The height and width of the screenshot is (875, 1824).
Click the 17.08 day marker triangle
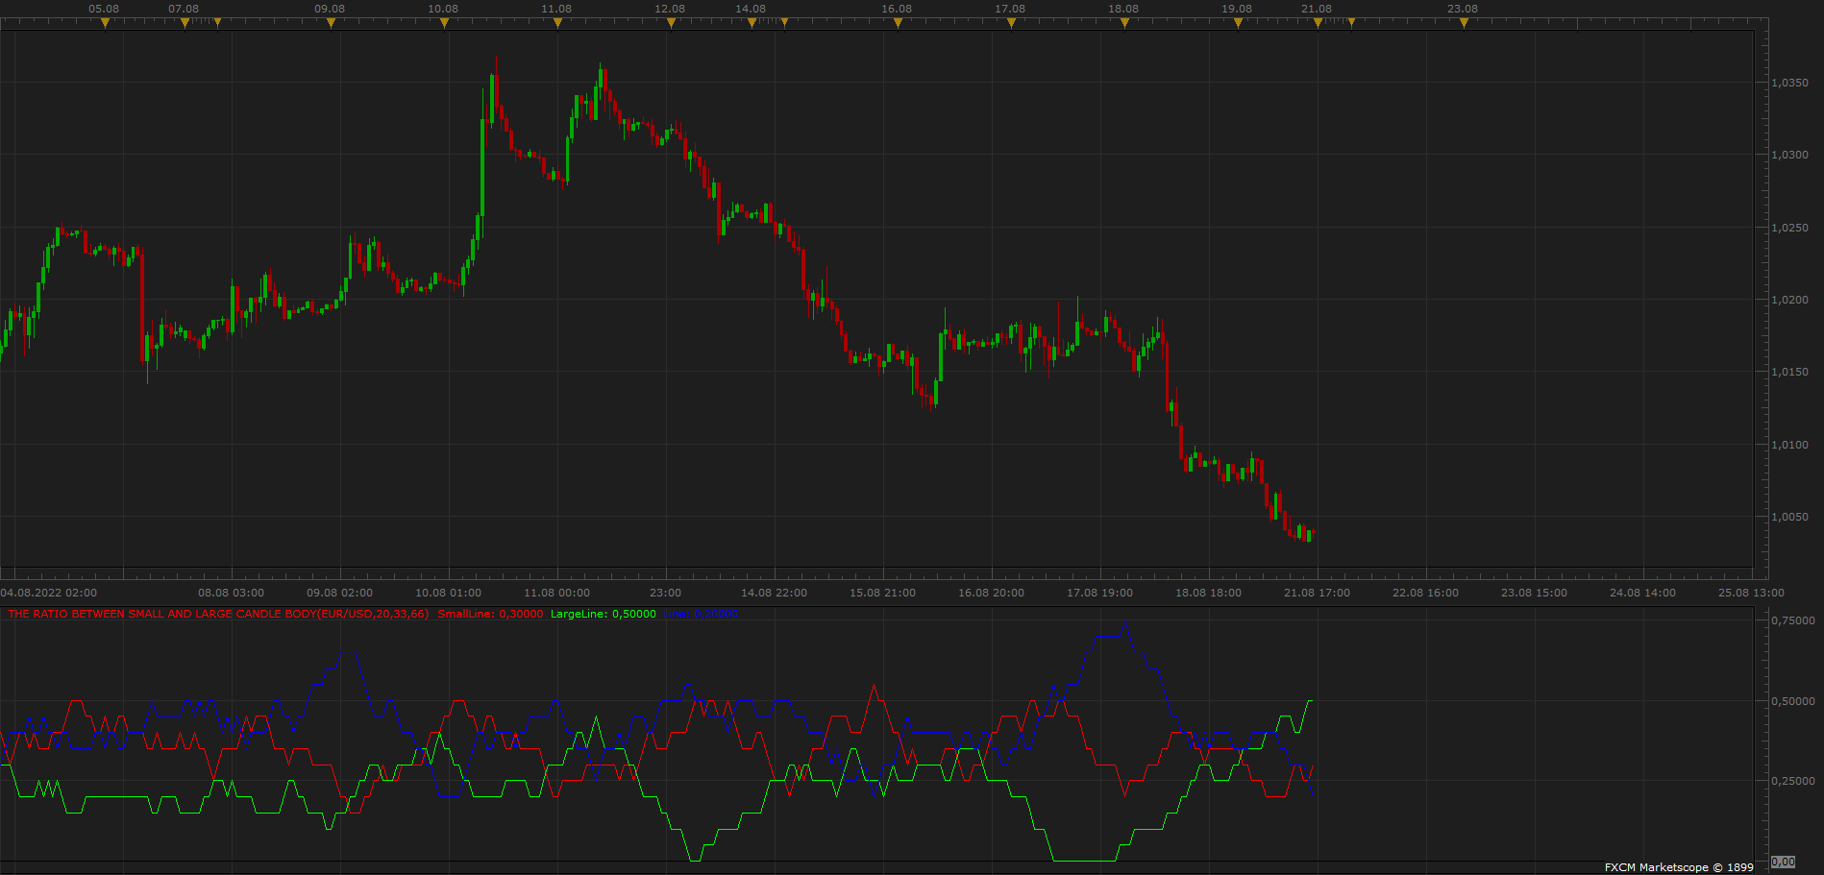(1011, 23)
